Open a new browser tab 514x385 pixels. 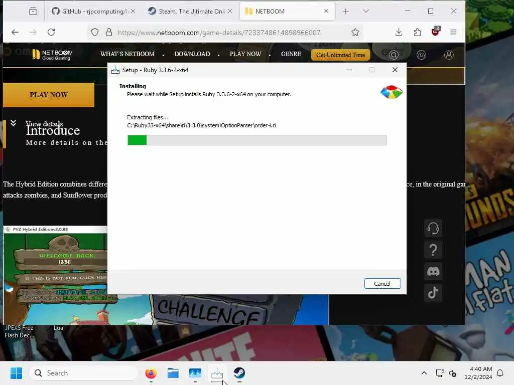(345, 12)
